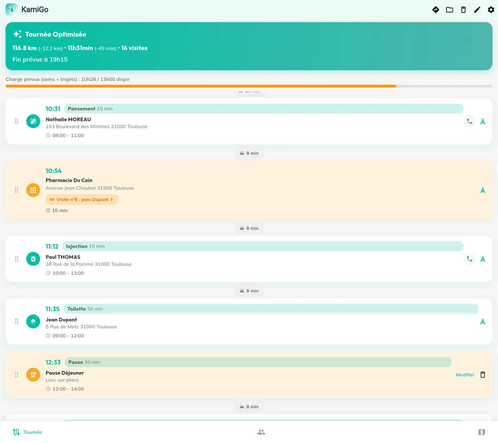Click the KamiGo app title

pos(35,10)
